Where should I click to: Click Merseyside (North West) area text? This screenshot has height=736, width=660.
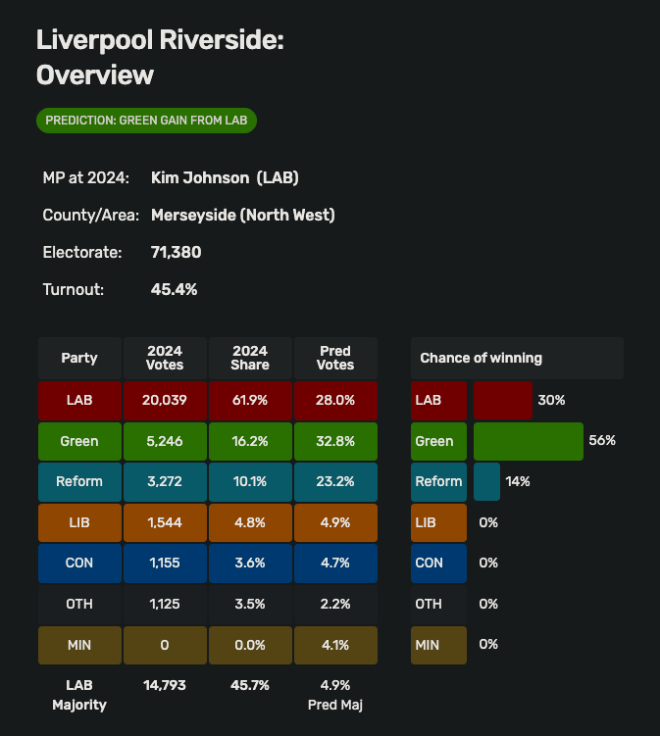pos(242,215)
